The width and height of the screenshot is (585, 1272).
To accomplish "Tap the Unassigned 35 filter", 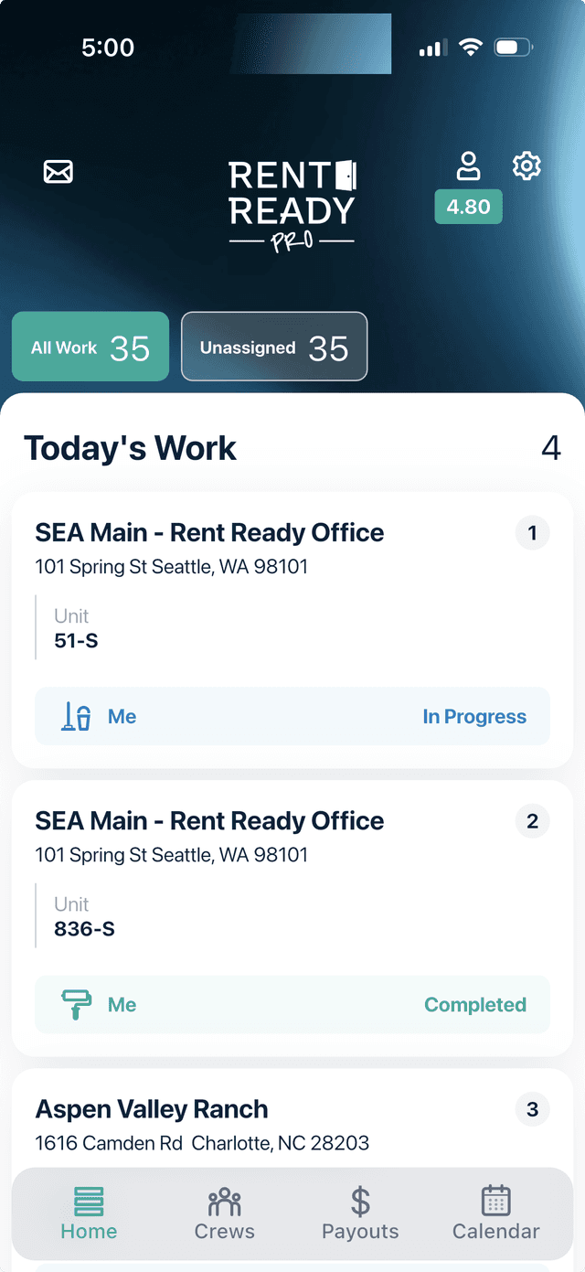I will 273,347.
